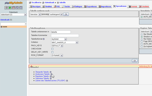Select Struktur und Daten radio button
The image size is (152, 96).
click(142, 37)
